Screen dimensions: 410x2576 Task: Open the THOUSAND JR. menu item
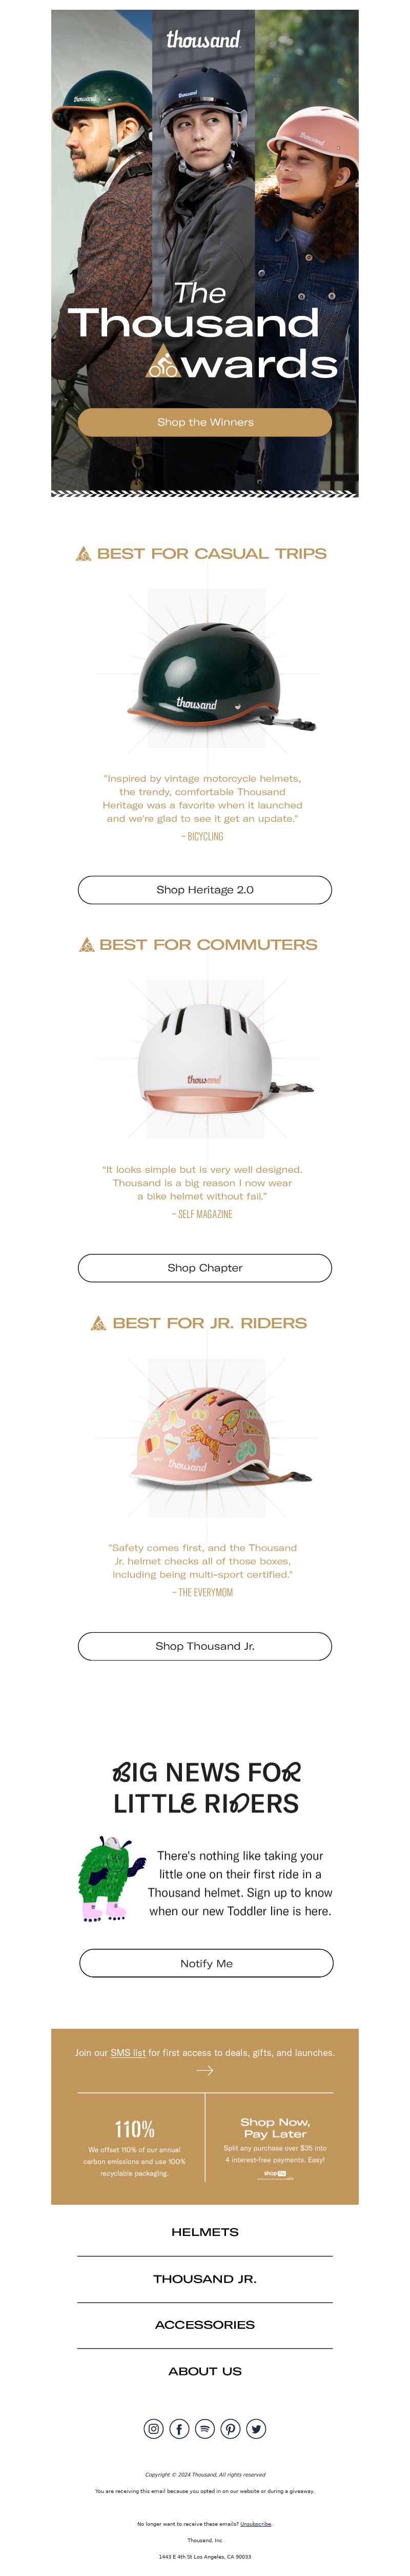(x=205, y=2278)
